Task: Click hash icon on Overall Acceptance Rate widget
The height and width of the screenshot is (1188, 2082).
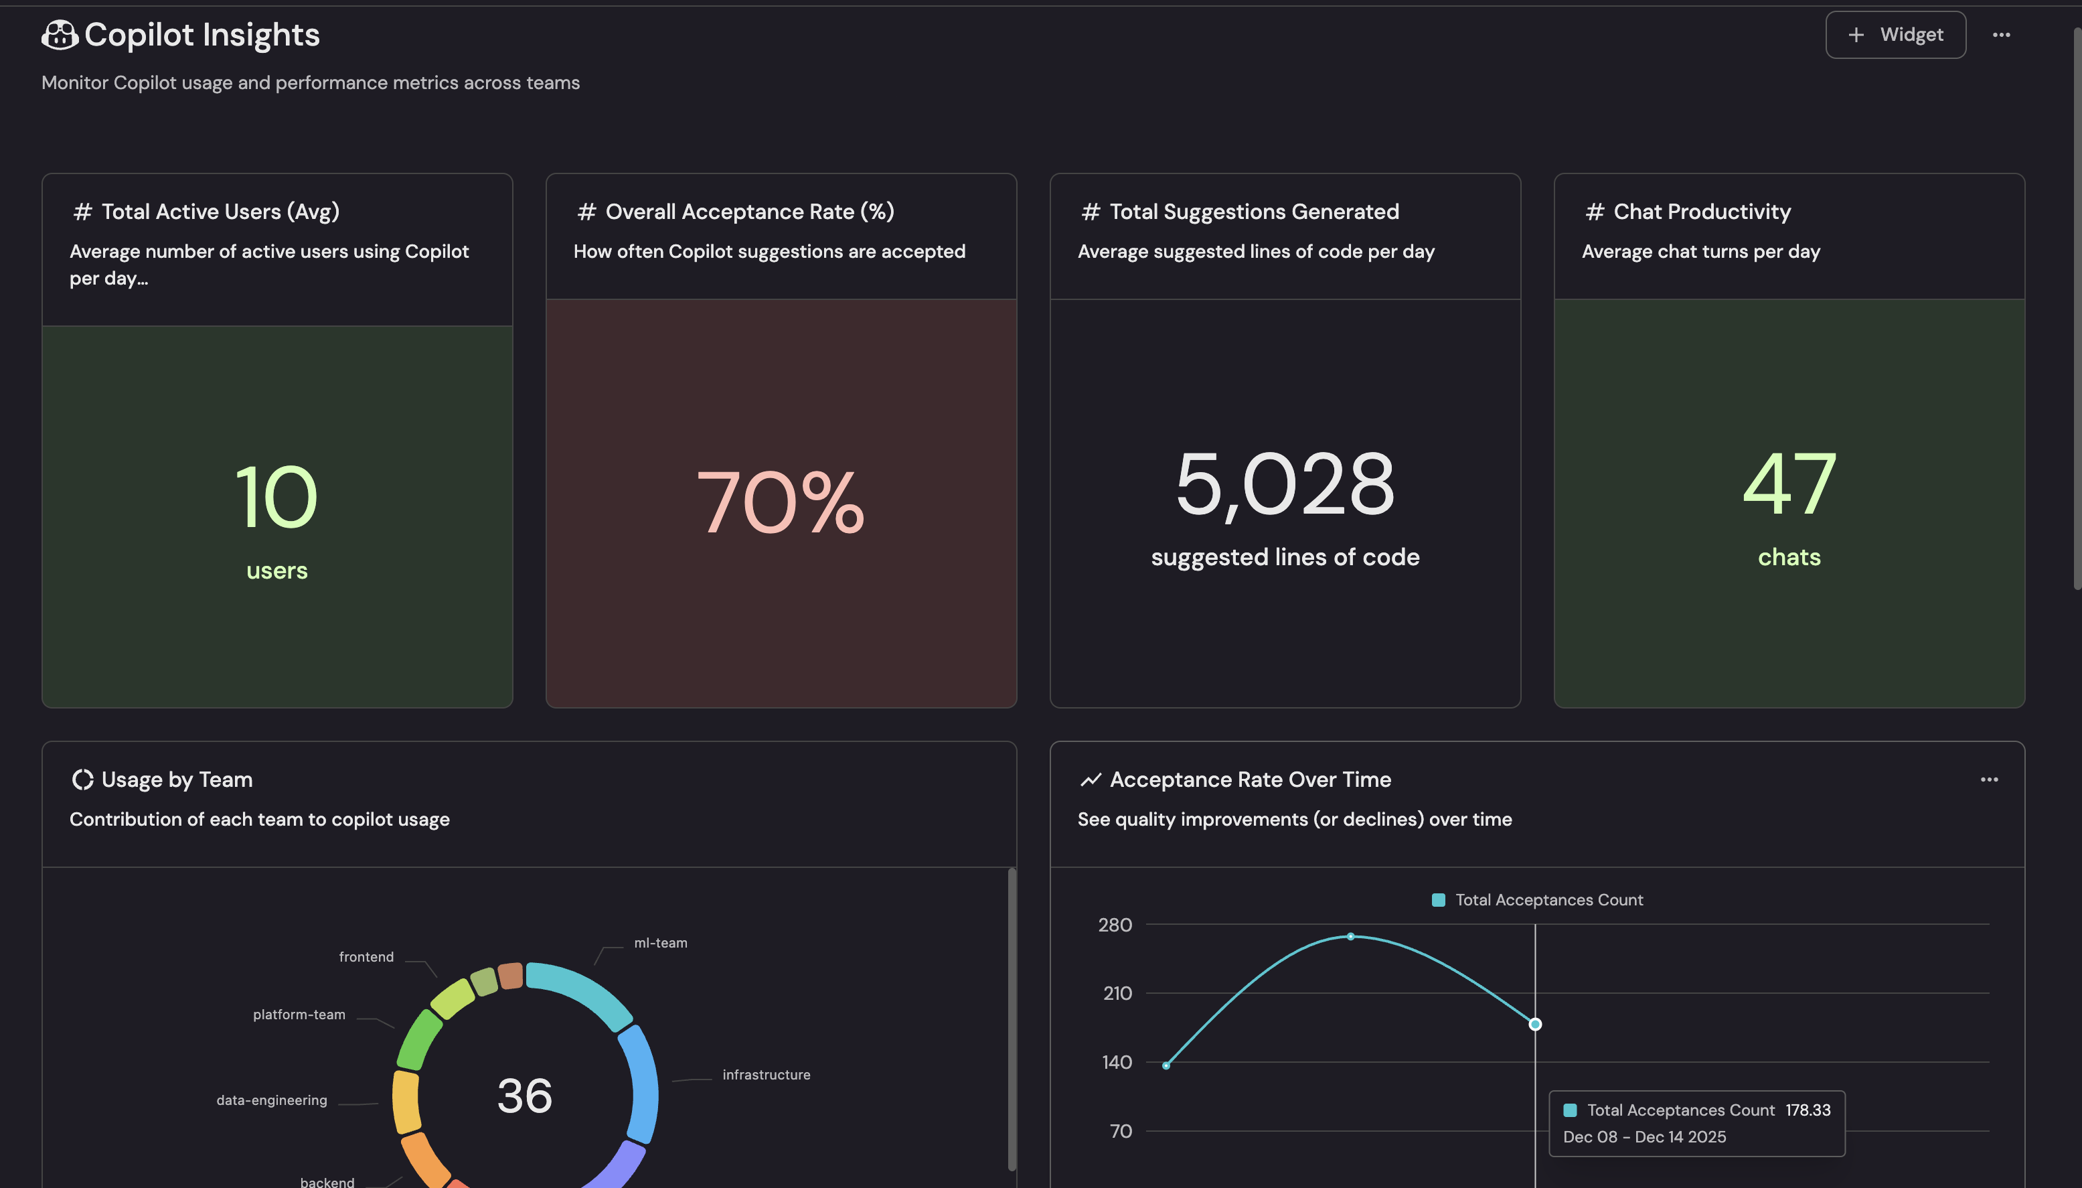Action: [586, 212]
